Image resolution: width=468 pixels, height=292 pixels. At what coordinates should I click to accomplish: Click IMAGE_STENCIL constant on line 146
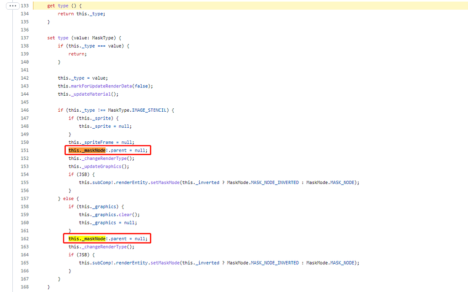tap(149, 110)
